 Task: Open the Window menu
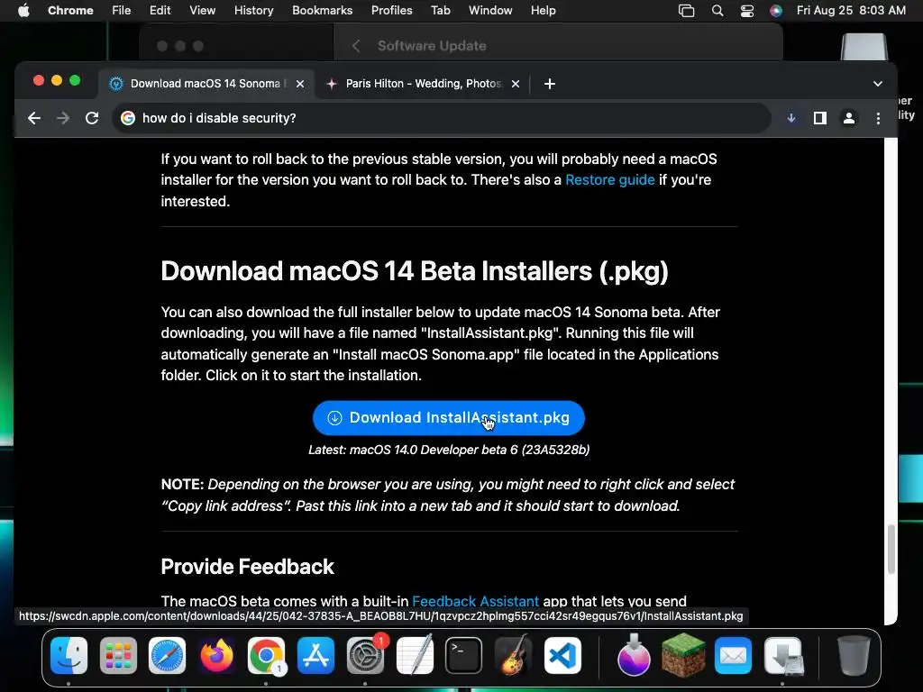(x=490, y=11)
